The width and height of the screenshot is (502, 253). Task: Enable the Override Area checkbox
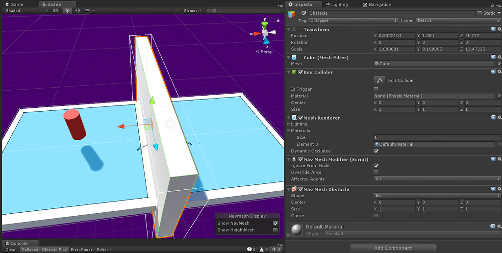pos(376,172)
